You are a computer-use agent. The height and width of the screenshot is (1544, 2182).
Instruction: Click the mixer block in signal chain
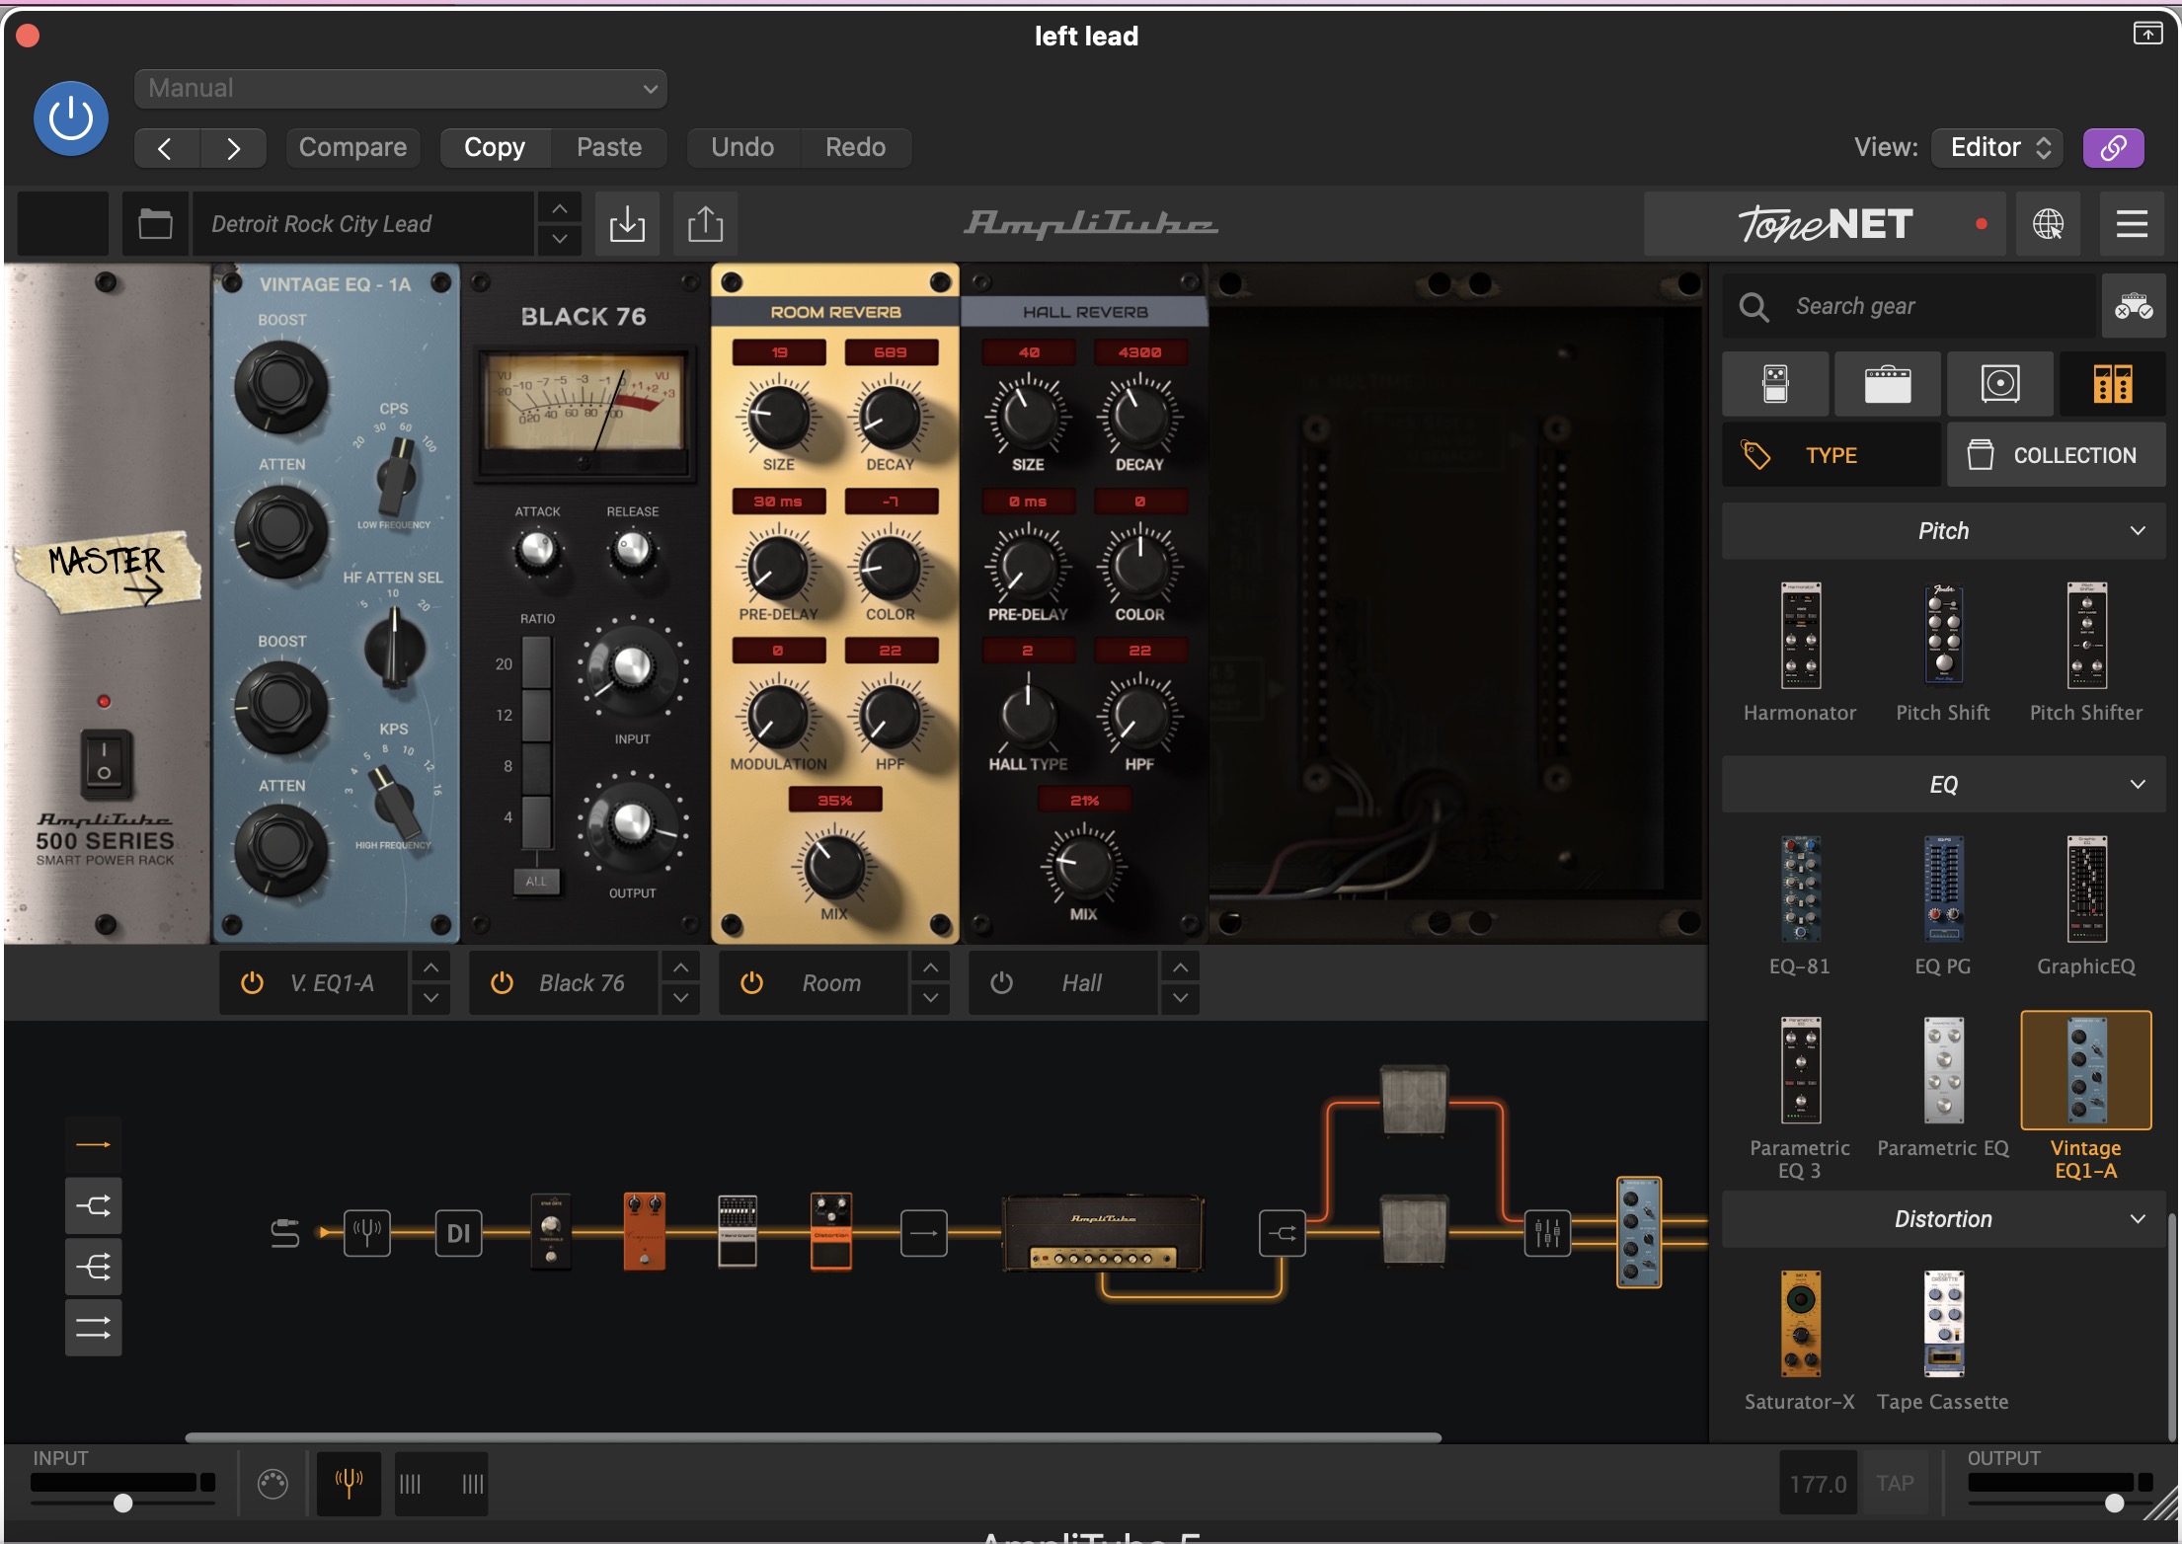point(1547,1232)
